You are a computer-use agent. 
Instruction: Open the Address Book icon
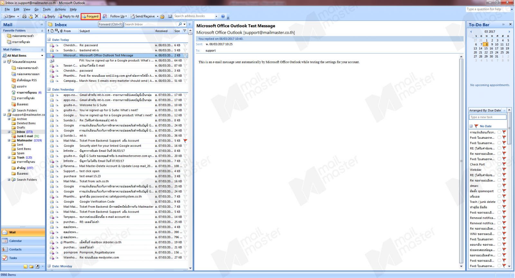click(x=170, y=16)
